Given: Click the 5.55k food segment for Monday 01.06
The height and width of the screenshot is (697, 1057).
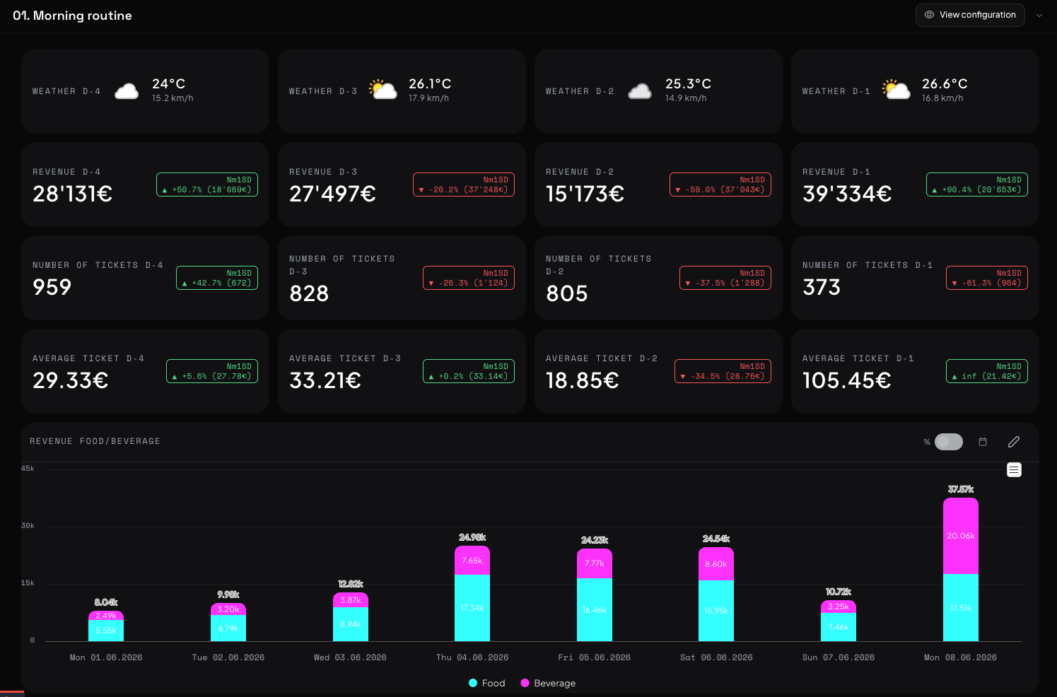Looking at the screenshot, I should coord(106,631).
